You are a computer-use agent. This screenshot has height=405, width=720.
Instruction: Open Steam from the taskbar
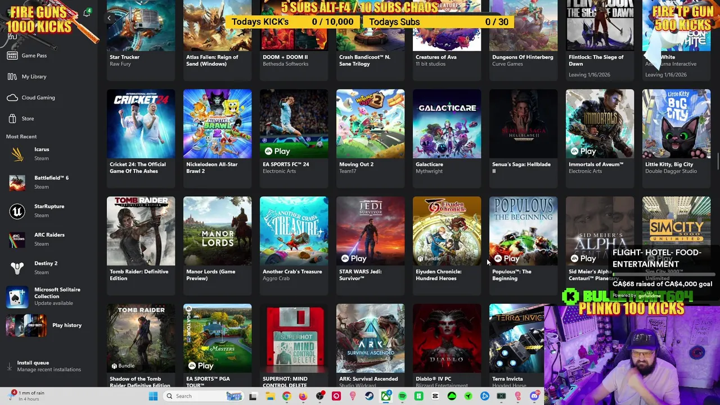point(369,396)
